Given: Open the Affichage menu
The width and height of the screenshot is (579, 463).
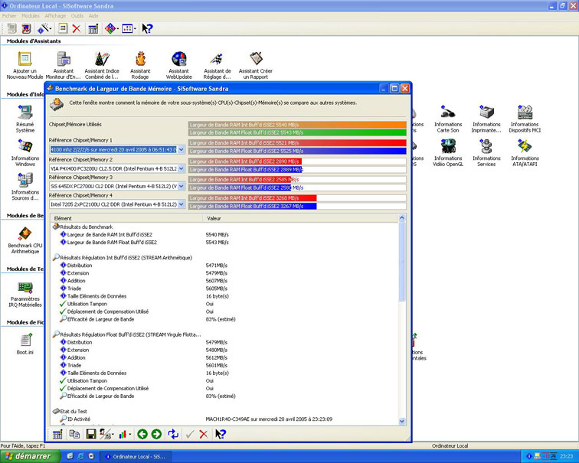Looking at the screenshot, I should click(x=55, y=16).
